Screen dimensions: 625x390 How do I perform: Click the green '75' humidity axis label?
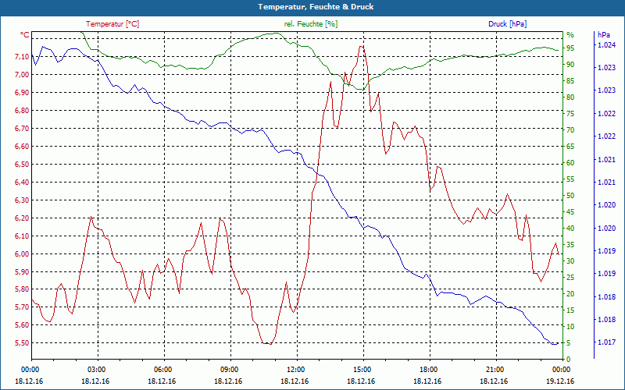570,114
